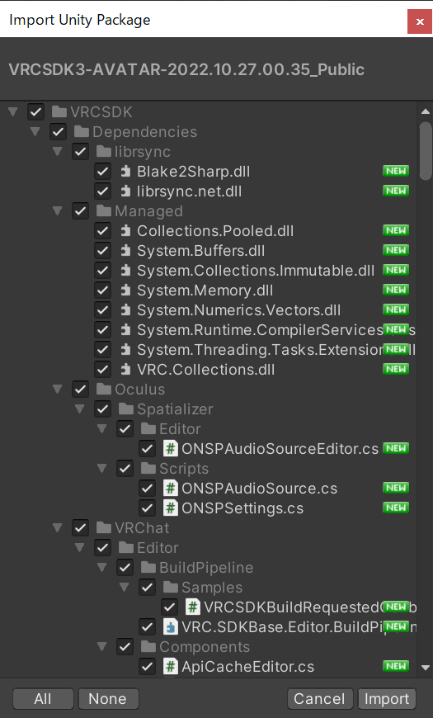This screenshot has height=718, width=433.
Task: Click the vertical scrollbar thumb
Action: (426, 151)
